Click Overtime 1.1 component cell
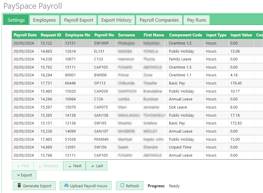 [186, 75]
